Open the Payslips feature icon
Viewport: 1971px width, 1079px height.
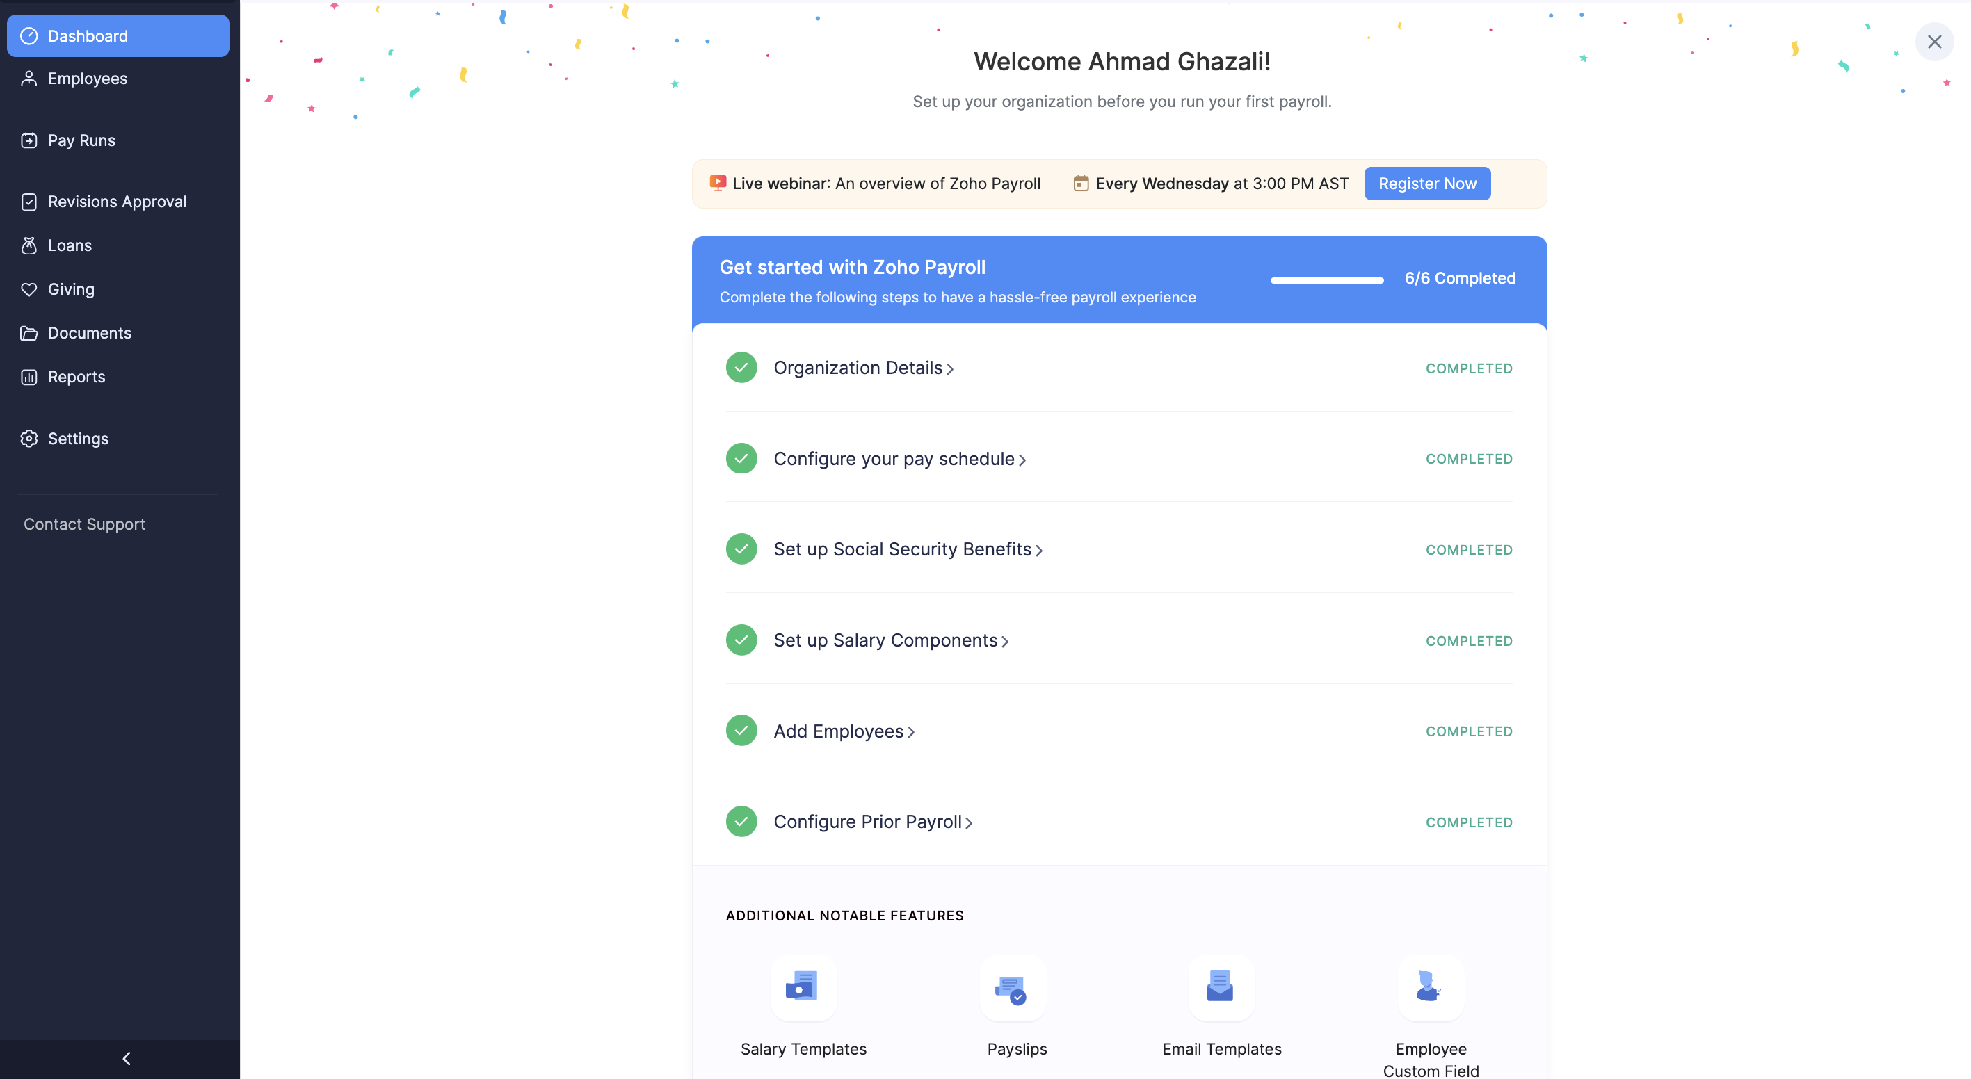[1013, 987]
